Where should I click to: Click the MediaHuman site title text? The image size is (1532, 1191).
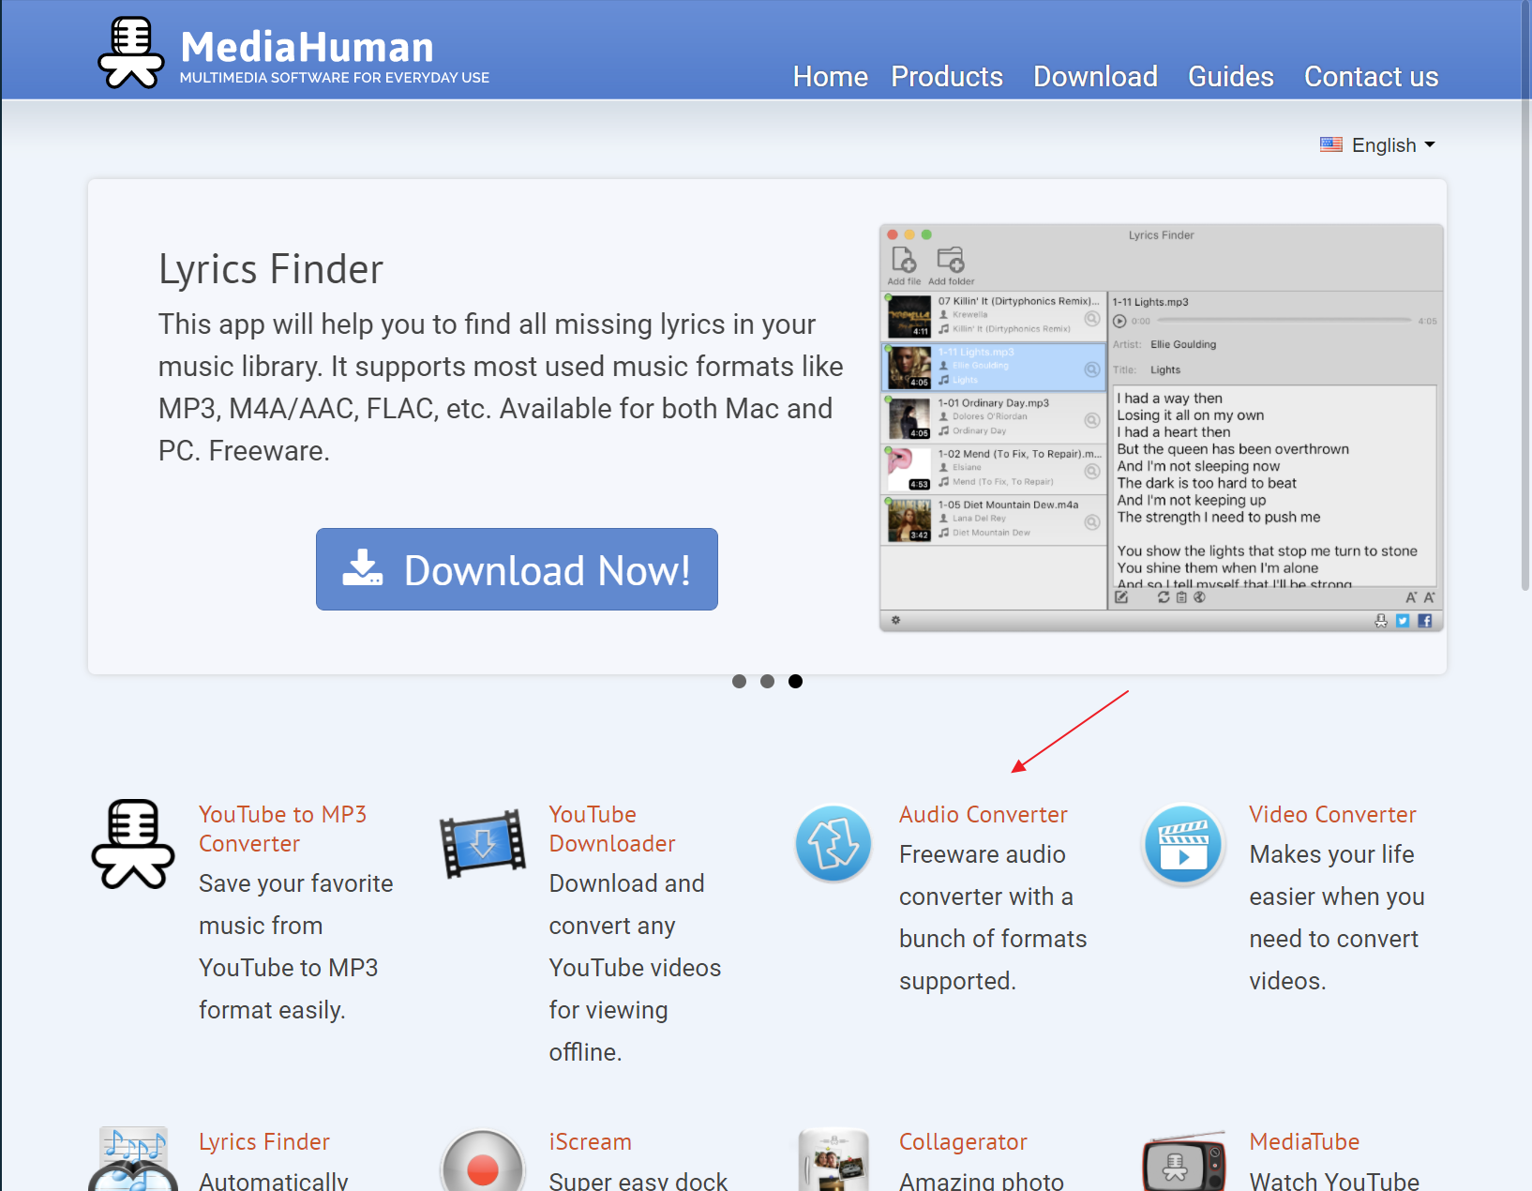tap(308, 47)
